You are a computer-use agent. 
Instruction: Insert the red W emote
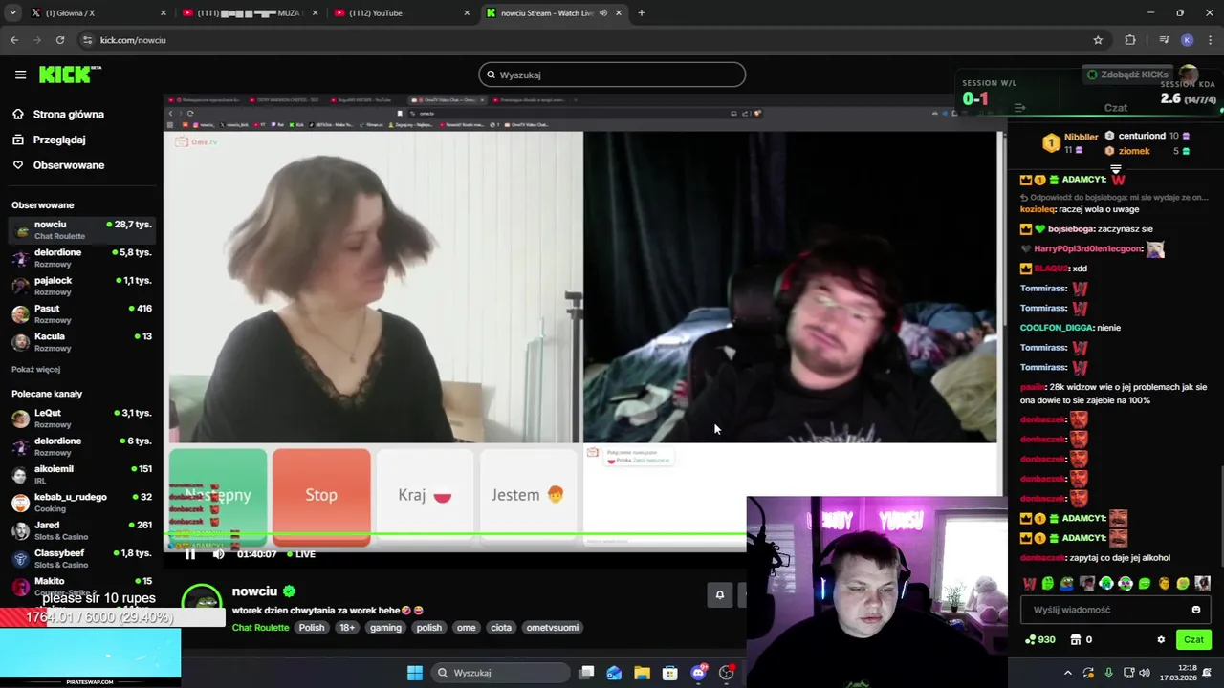(1029, 584)
